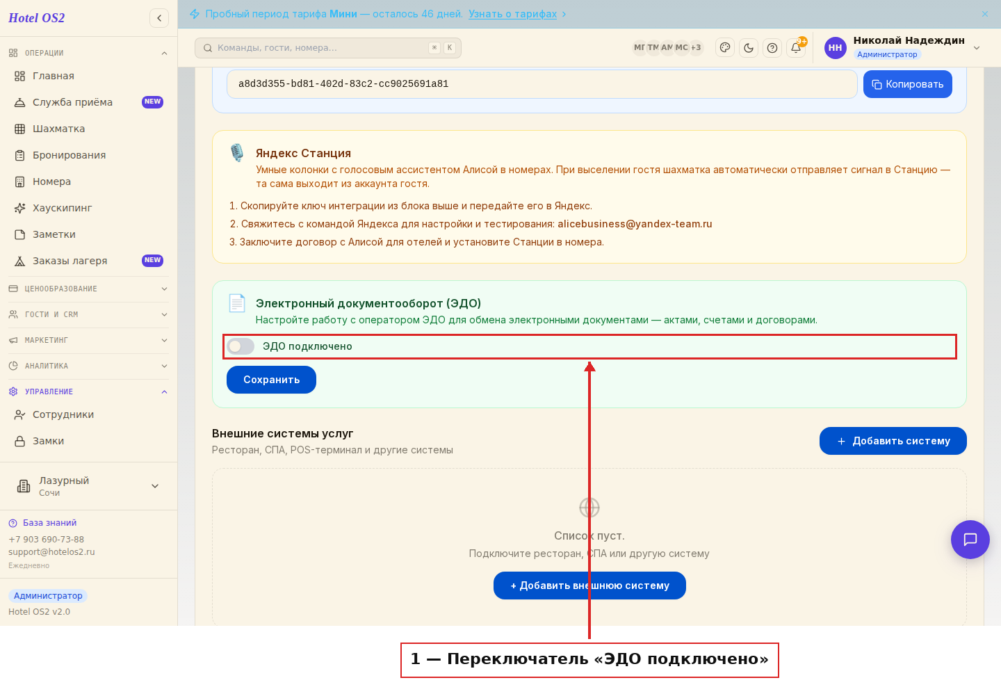Open the color theme palette icon

click(x=725, y=48)
